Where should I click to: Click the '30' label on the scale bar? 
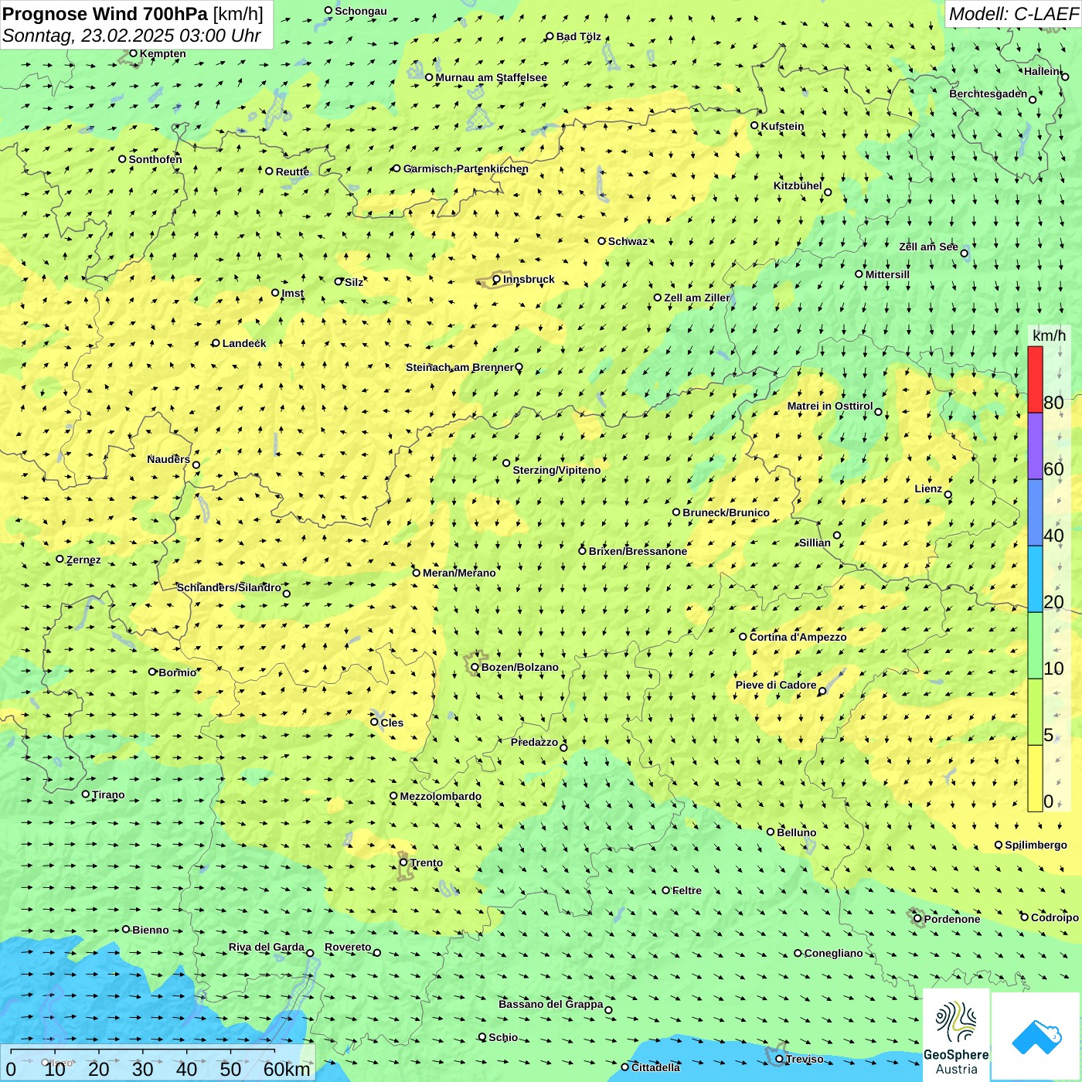pos(143,1069)
